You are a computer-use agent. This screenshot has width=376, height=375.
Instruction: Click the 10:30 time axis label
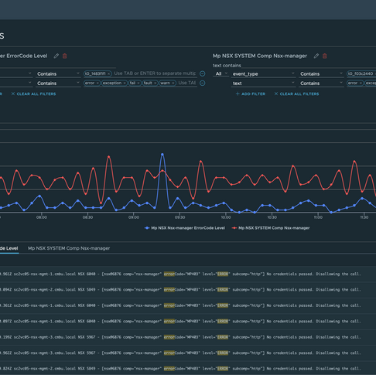[x=272, y=217]
